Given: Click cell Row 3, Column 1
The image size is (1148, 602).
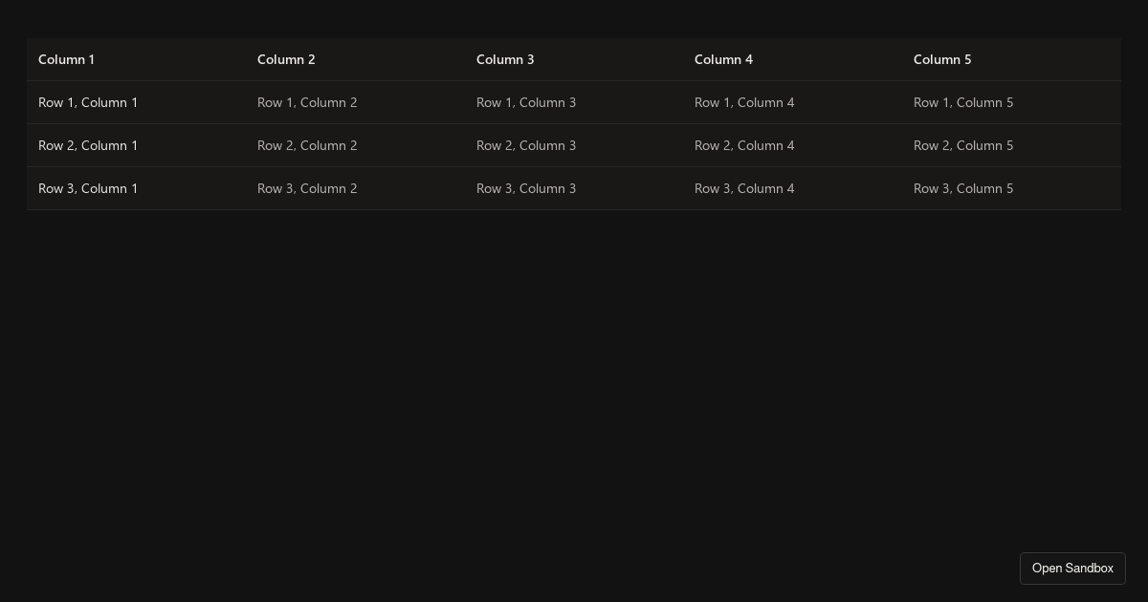Looking at the screenshot, I should (x=88, y=188).
